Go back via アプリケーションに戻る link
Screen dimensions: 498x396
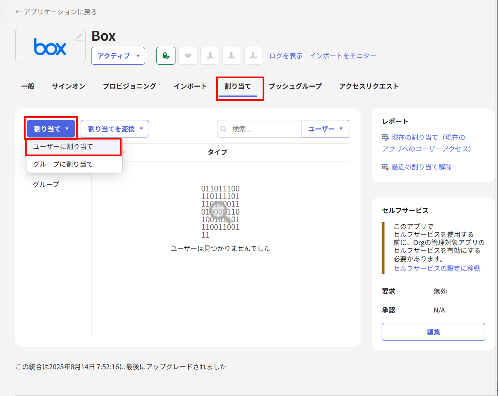[56, 12]
